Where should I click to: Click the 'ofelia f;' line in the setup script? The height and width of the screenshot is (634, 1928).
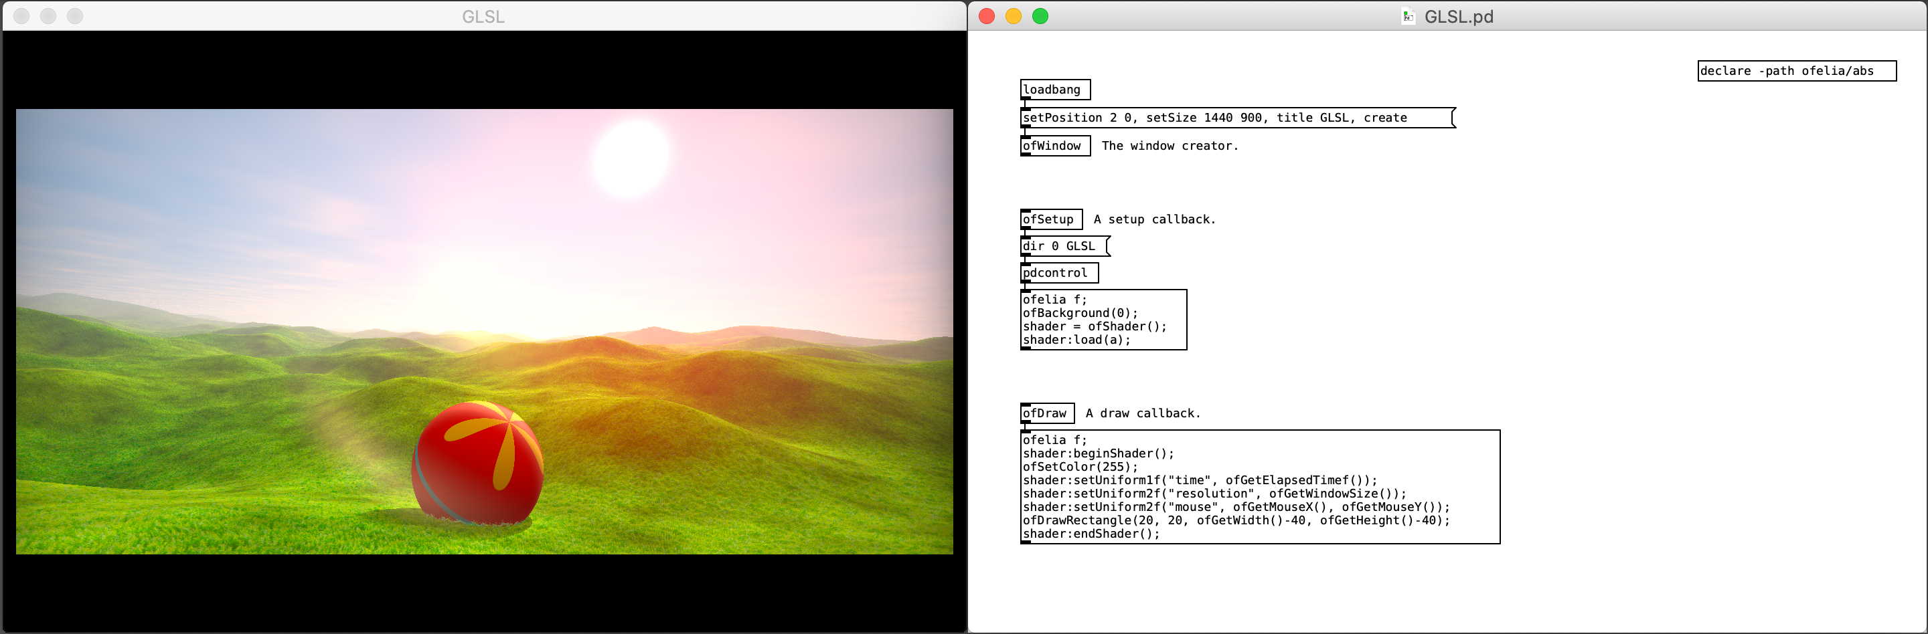click(x=1054, y=300)
